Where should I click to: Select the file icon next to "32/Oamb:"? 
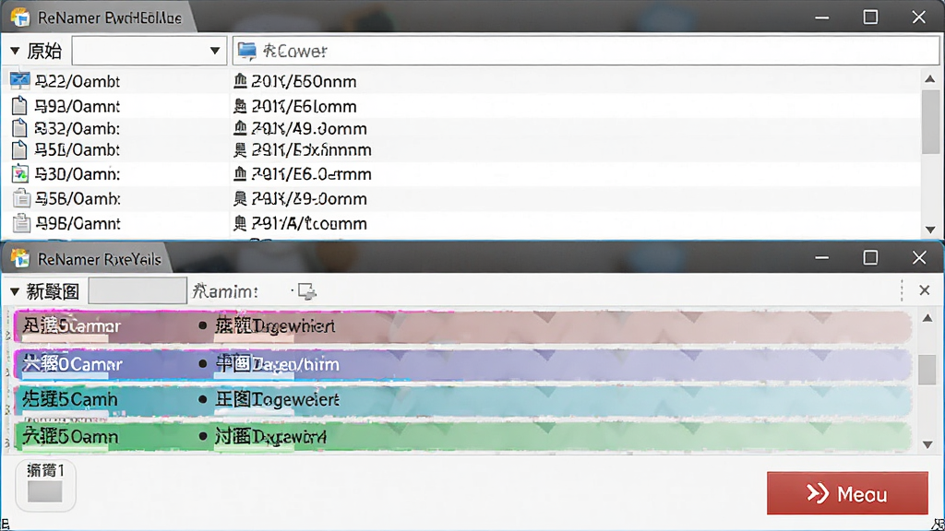pos(20,127)
